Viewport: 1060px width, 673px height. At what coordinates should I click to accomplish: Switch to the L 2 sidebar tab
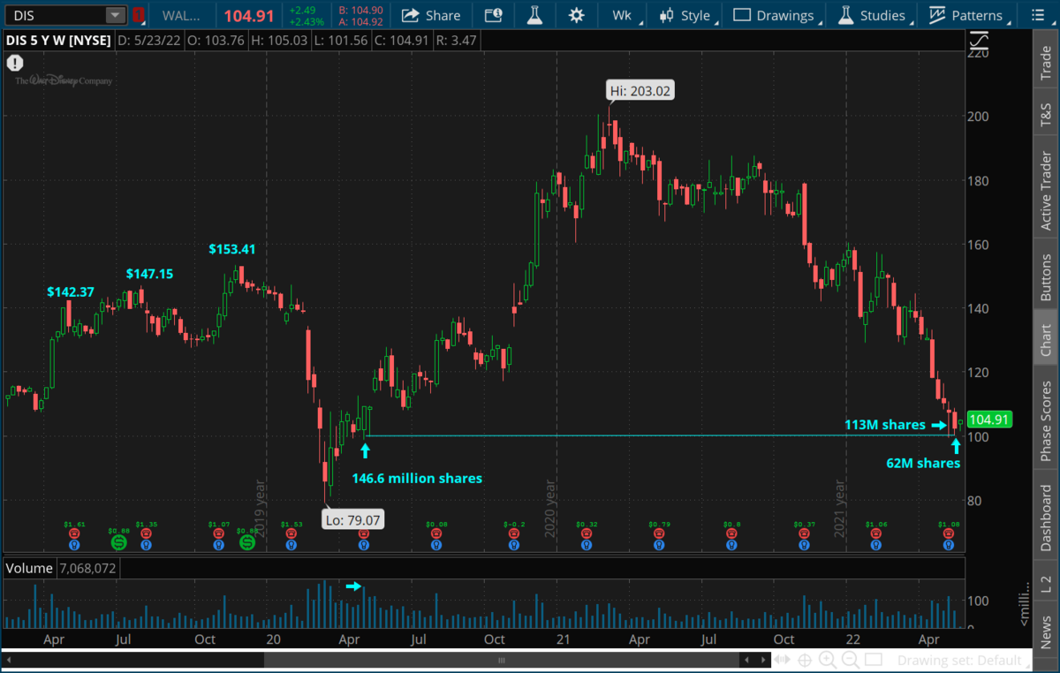pyautogui.click(x=1046, y=584)
